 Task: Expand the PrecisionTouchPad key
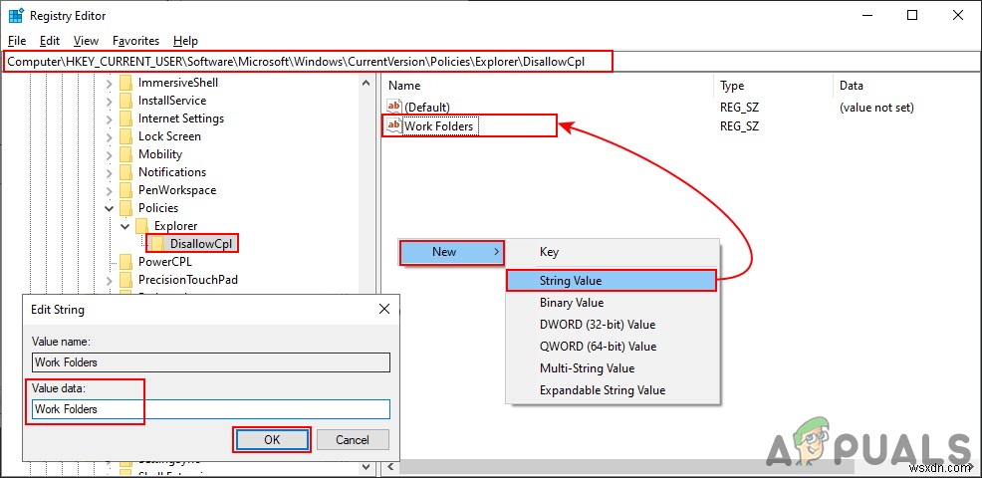[x=109, y=280]
